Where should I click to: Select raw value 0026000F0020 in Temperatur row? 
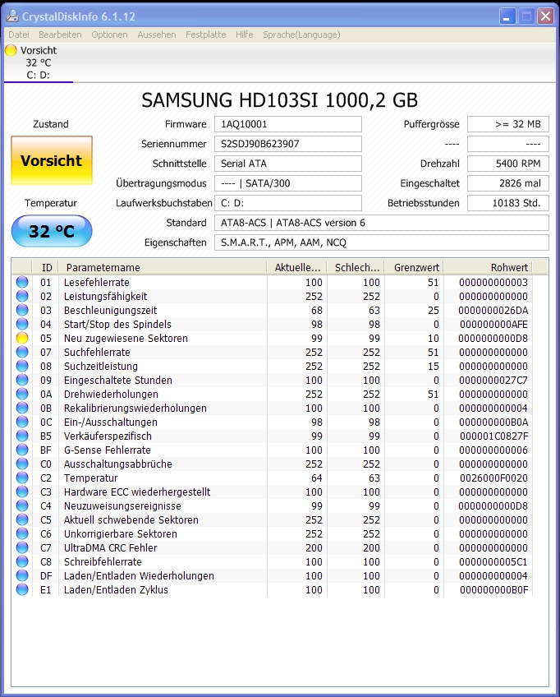[x=493, y=478]
